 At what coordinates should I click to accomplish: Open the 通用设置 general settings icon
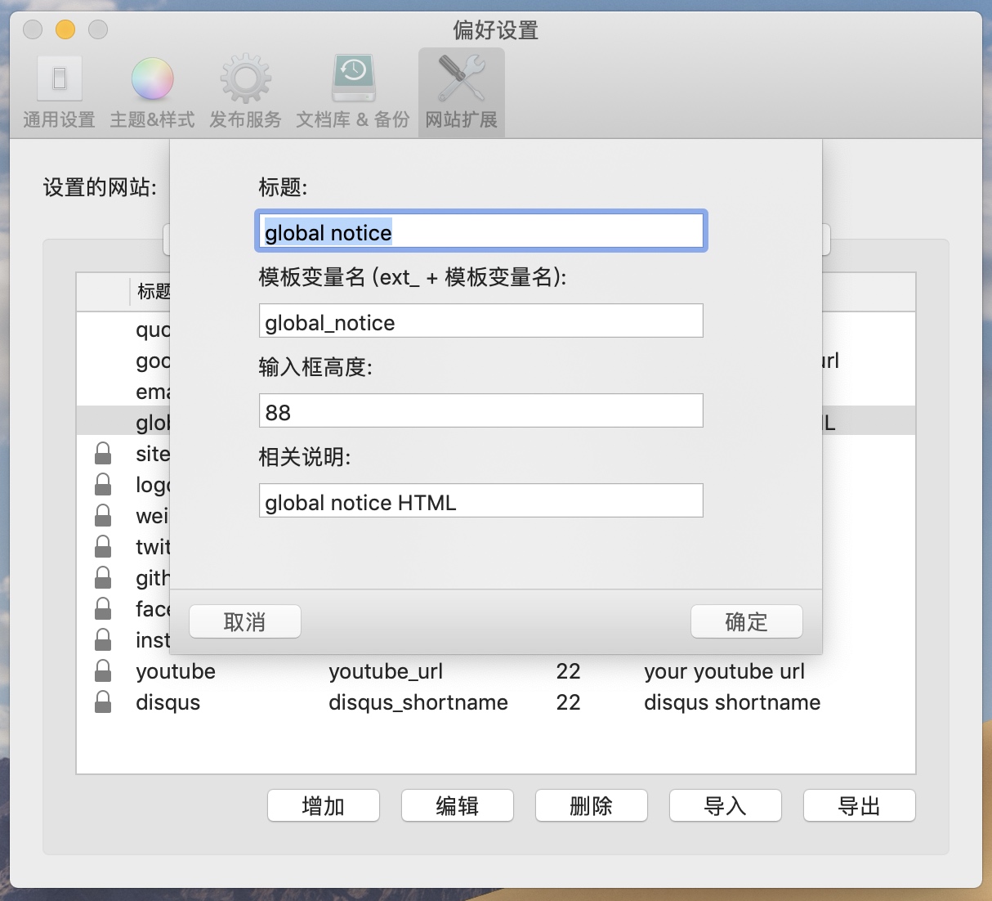pos(59,80)
